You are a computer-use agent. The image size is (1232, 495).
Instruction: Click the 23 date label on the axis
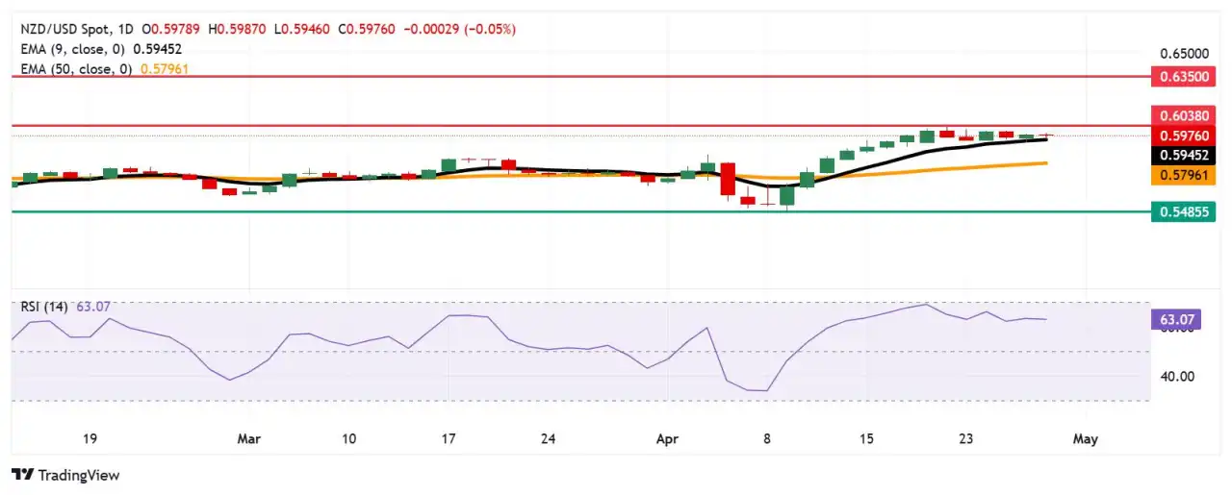(x=966, y=438)
